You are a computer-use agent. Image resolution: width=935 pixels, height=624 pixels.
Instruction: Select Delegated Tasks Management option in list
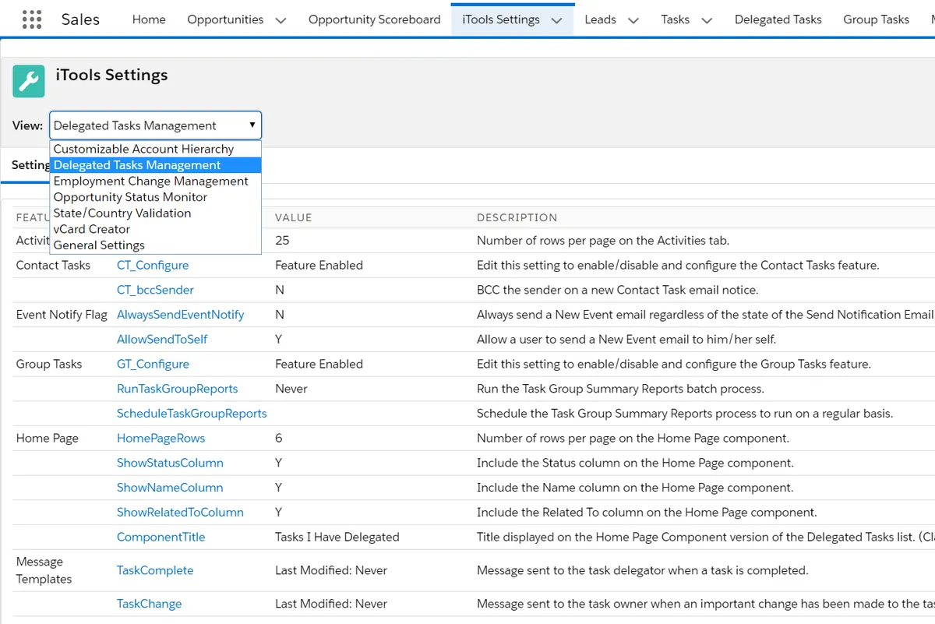coord(156,165)
